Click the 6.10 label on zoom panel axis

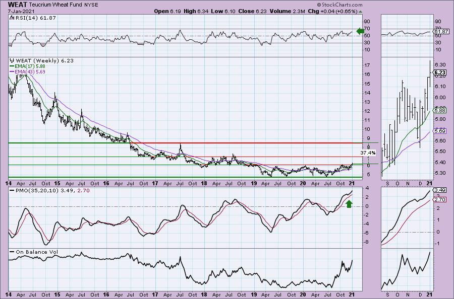coord(440,87)
